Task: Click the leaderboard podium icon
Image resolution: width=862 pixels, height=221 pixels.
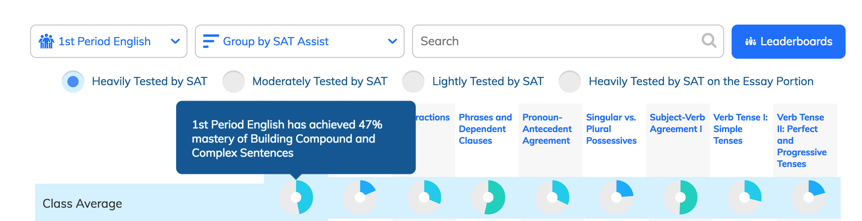Action: pos(750,42)
